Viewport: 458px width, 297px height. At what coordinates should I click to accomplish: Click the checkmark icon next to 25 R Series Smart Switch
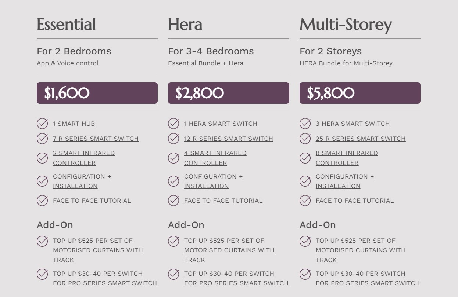coord(305,139)
